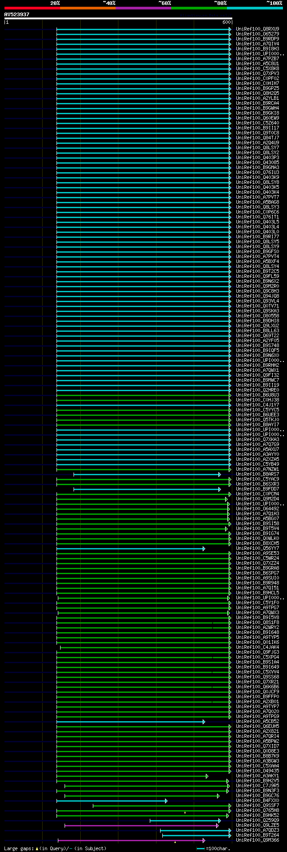The width and height of the screenshot is (287, 852).
Task: Select the UniRef100_A7QDZ3 label
Action: (x=257, y=830)
